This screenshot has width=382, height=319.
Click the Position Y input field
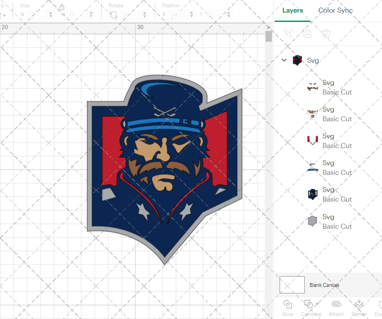point(216,15)
